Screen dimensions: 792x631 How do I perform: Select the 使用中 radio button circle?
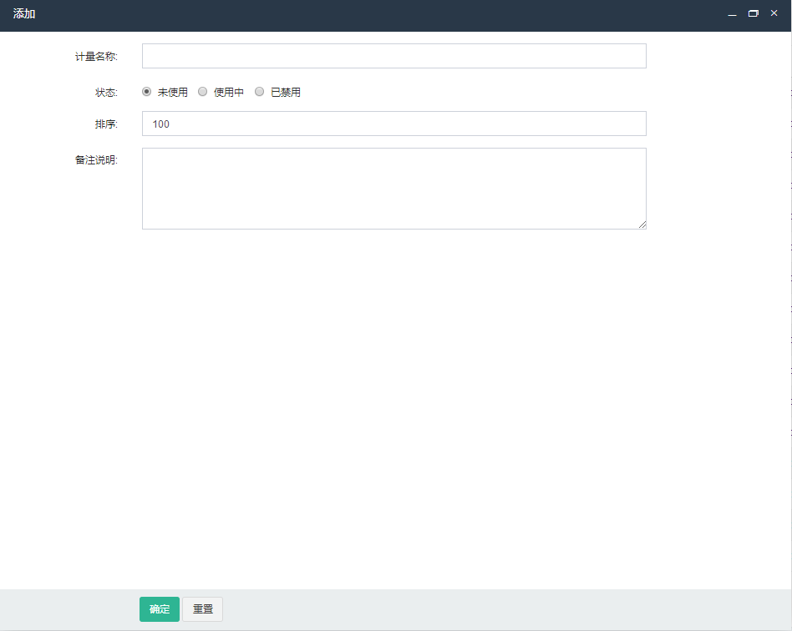click(x=202, y=92)
